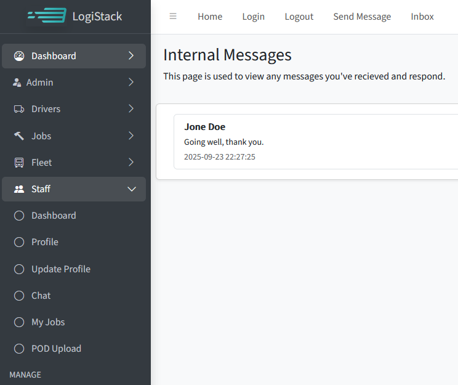Click the LogiStack logo icon

point(47,16)
